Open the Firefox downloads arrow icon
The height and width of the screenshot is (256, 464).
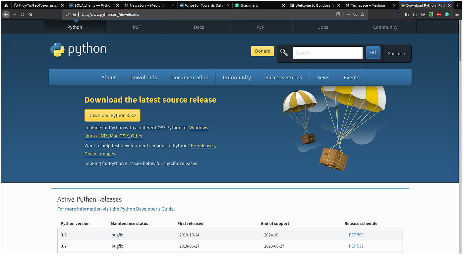point(399,15)
